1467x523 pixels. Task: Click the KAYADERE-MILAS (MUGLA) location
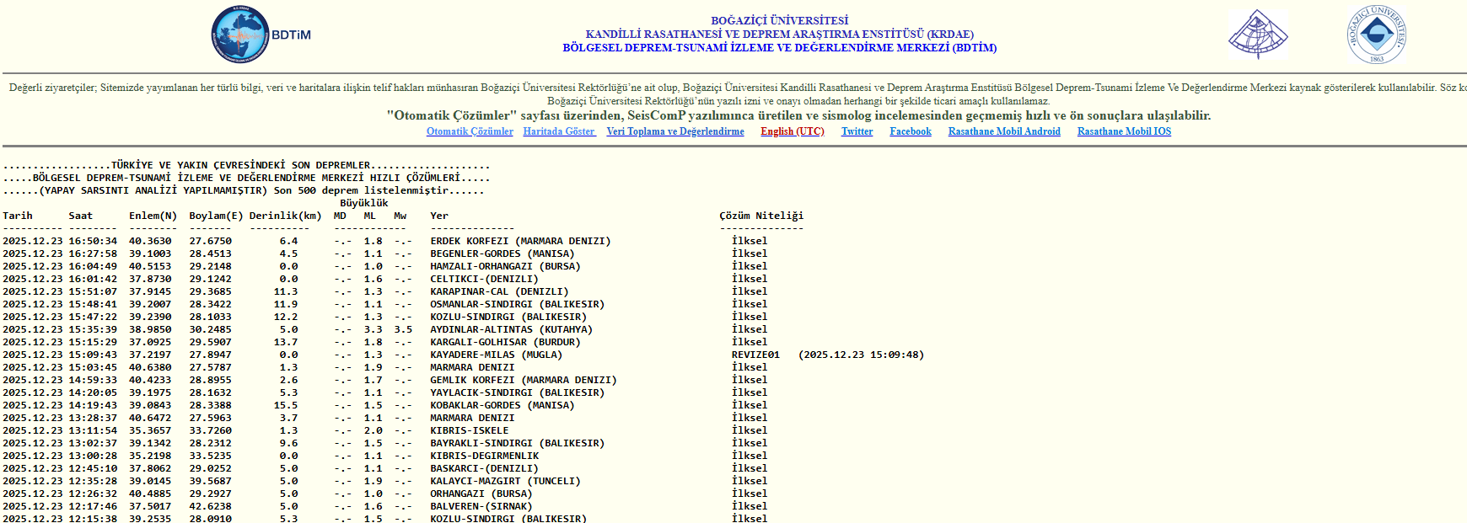[496, 355]
